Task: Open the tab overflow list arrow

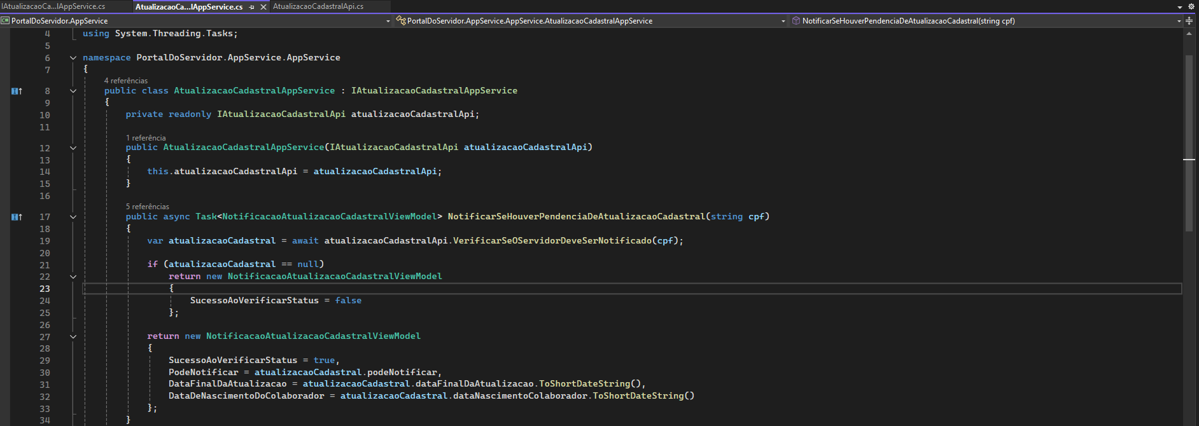Action: pyautogui.click(x=1181, y=7)
